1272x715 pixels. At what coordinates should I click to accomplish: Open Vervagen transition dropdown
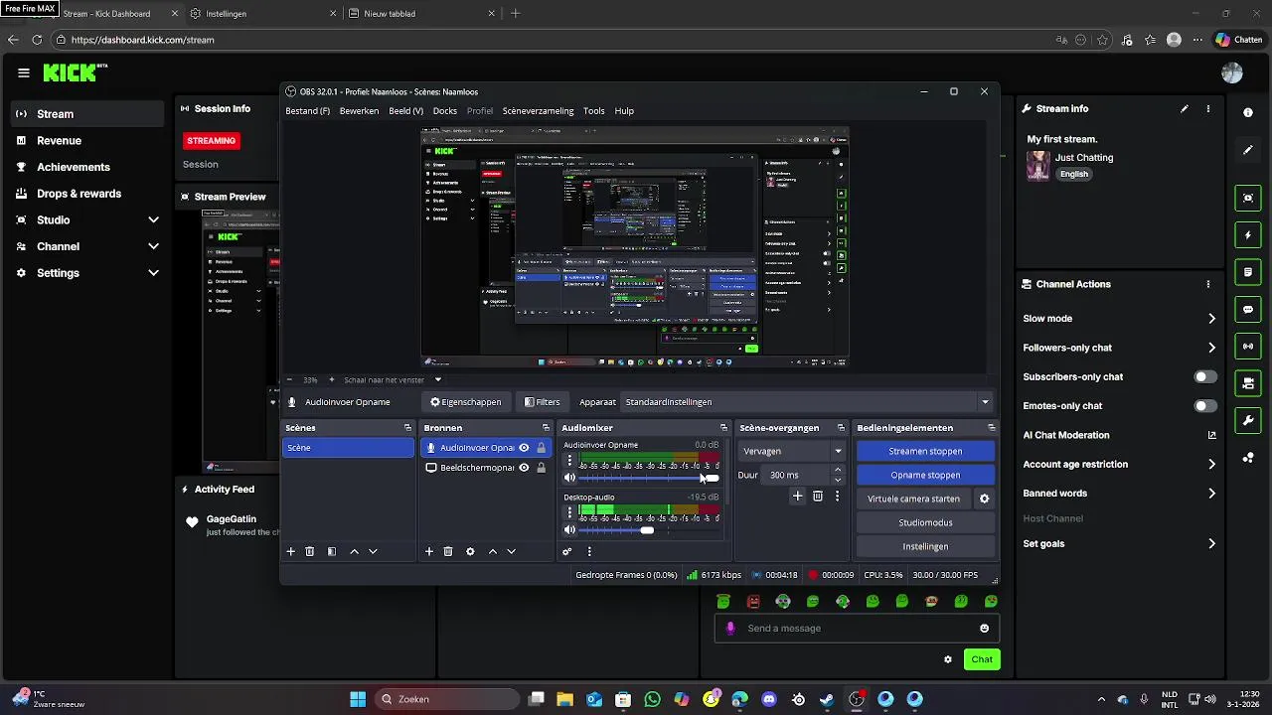[792, 451]
